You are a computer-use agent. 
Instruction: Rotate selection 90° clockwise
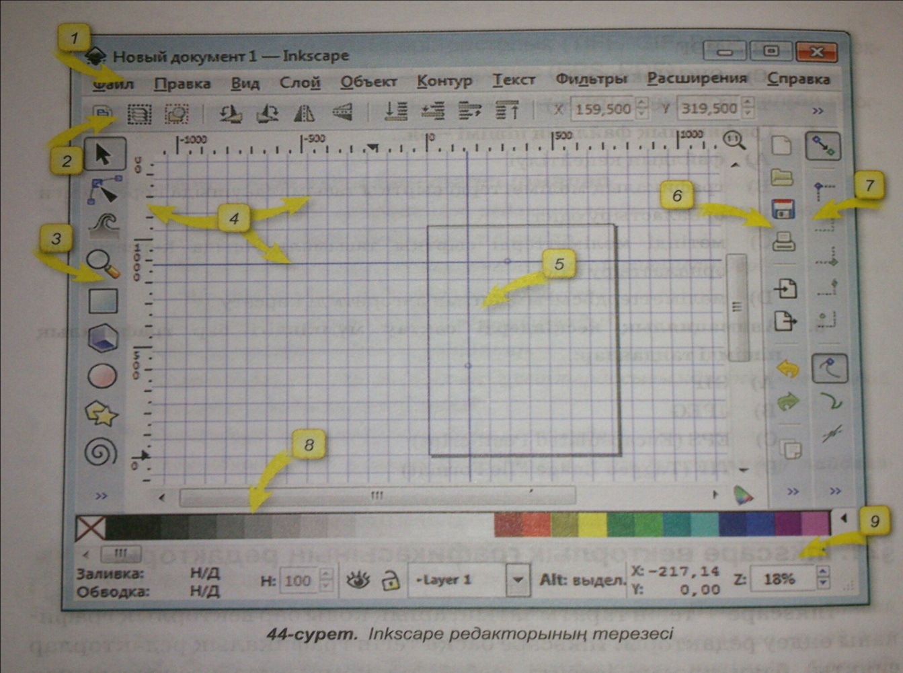pos(268,113)
